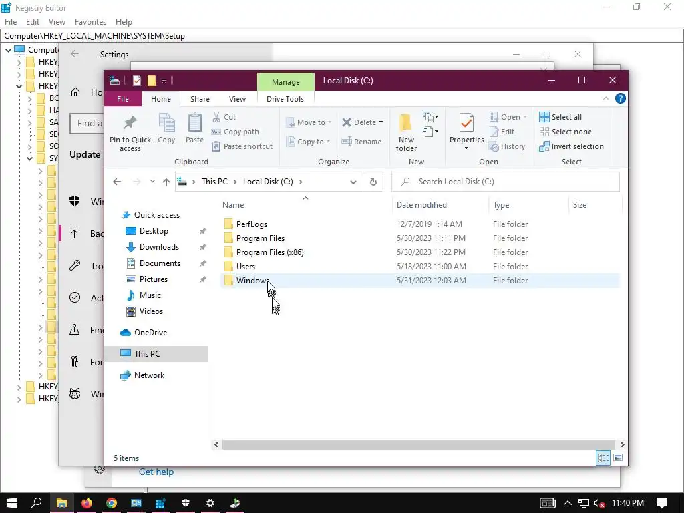Click the back arrow in Settings window
The width and height of the screenshot is (684, 513).
coord(75,54)
